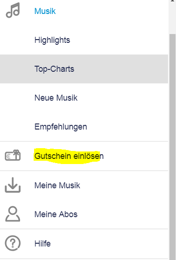Image resolution: width=176 pixels, height=260 pixels.
Task: Open the Meine Musik library
Action: tap(57, 185)
